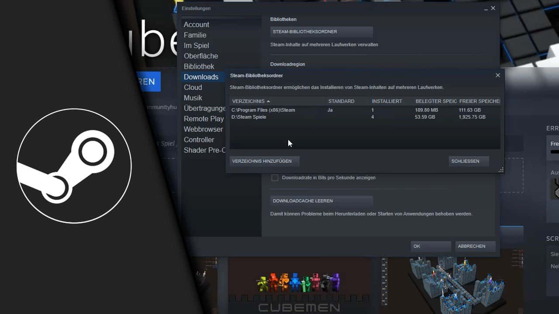The width and height of the screenshot is (559, 314).
Task: Show the Musik settings page
Action: [193, 98]
